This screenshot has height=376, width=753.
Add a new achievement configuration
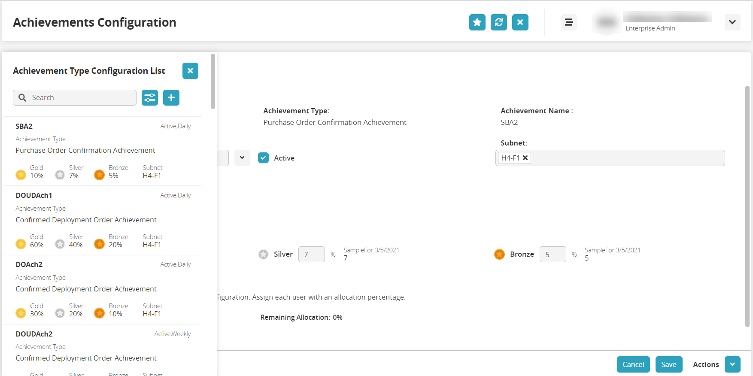171,98
